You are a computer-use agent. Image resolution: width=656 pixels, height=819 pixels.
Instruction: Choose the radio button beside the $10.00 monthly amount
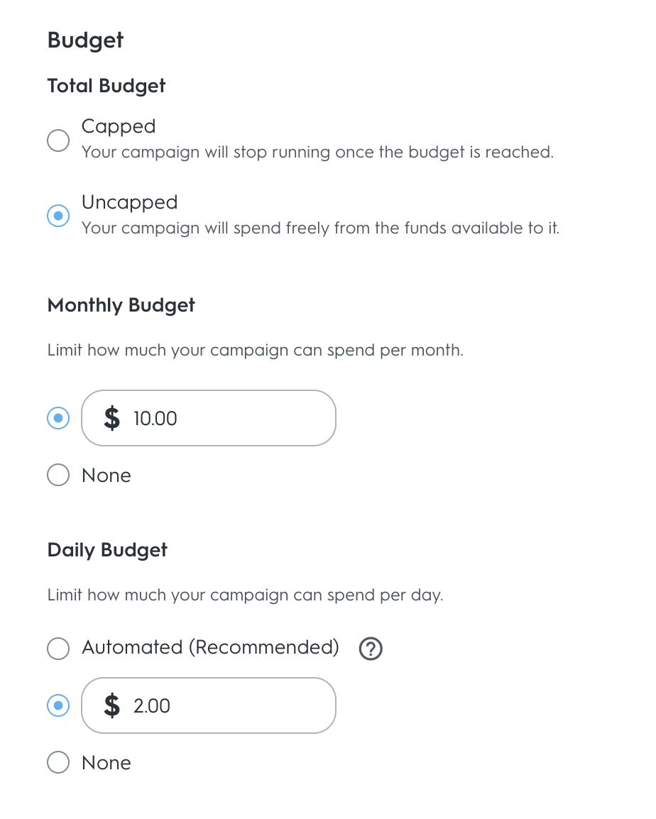tap(58, 418)
